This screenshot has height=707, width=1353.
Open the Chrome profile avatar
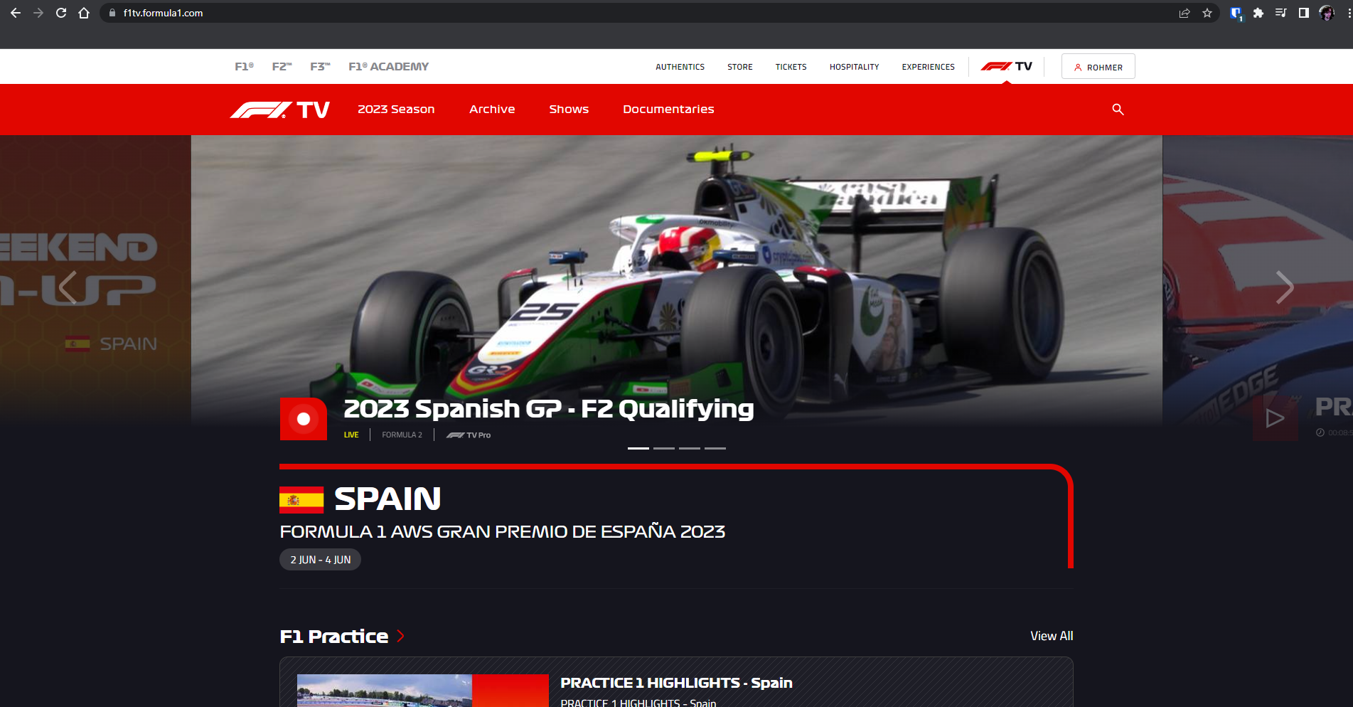[1327, 13]
